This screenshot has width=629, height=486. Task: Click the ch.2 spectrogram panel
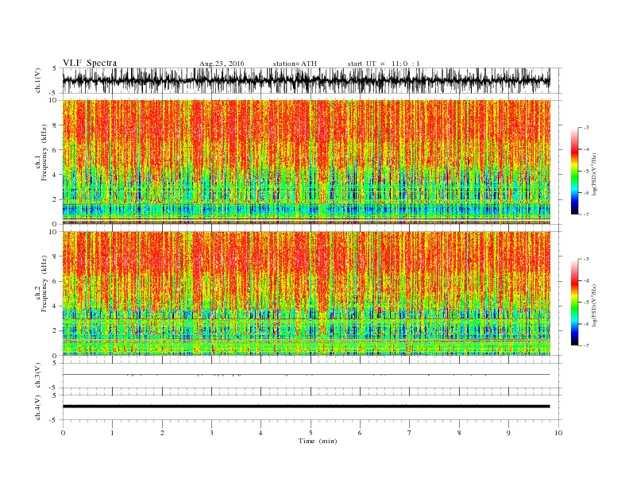[x=306, y=293]
